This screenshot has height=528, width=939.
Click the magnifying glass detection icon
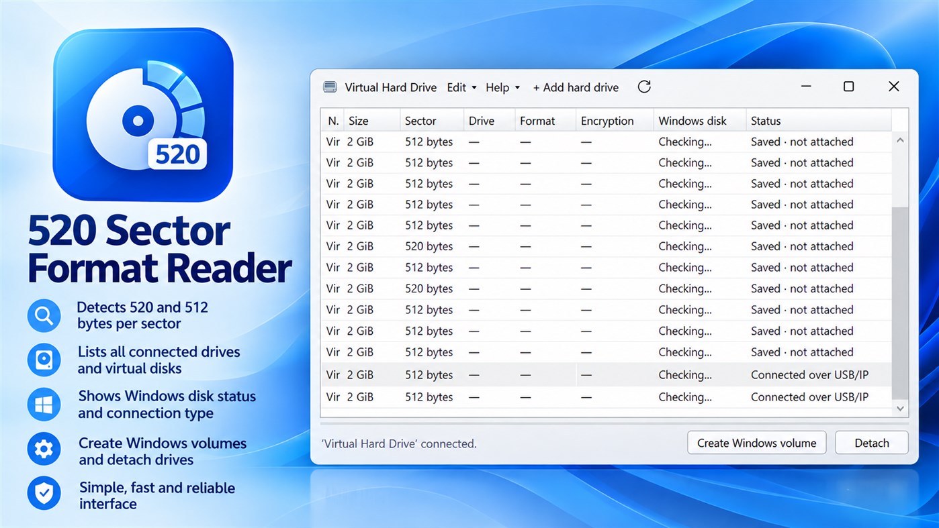pos(44,315)
